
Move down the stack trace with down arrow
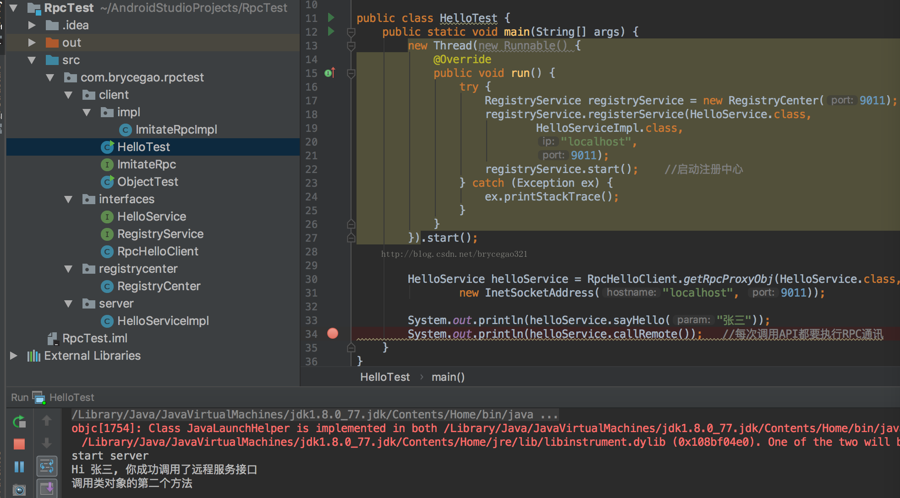(47, 443)
